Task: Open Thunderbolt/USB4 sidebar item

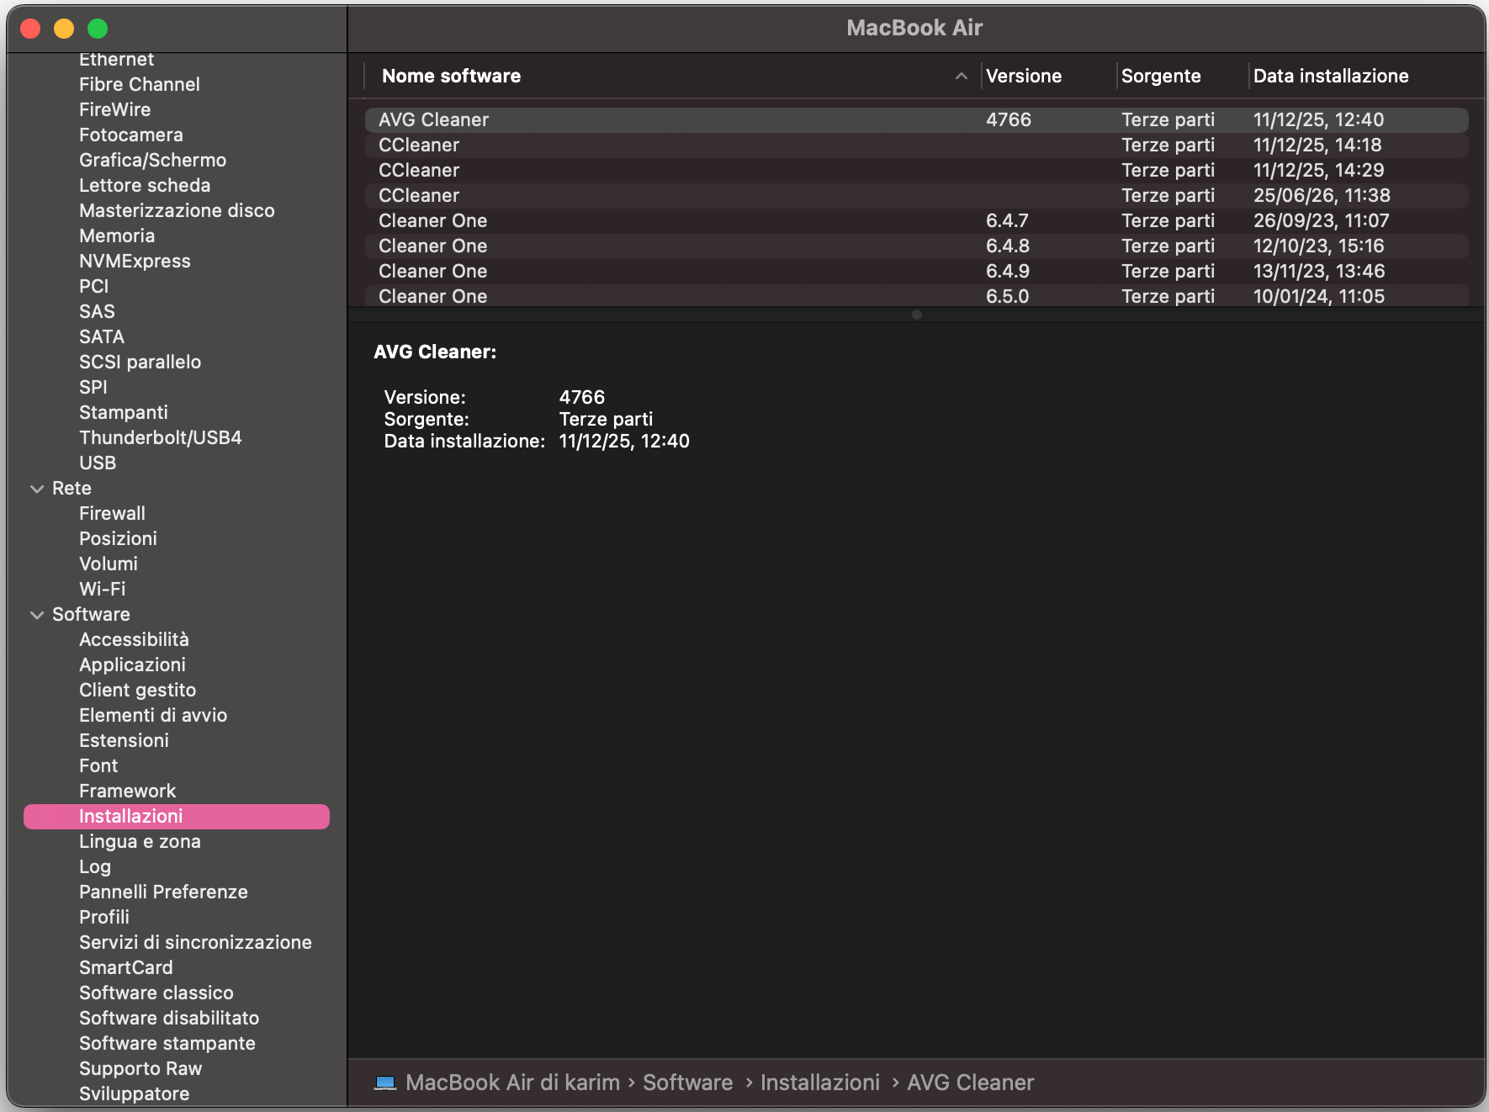Action: tap(161, 437)
